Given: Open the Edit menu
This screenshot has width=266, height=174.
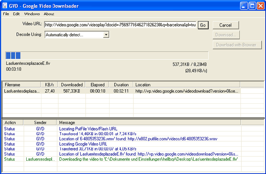Looking at the screenshot, I should pyautogui.click(x=16, y=14).
